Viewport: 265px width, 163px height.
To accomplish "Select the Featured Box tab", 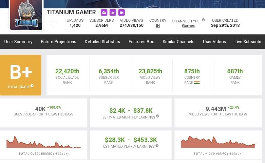I will [x=141, y=41].
